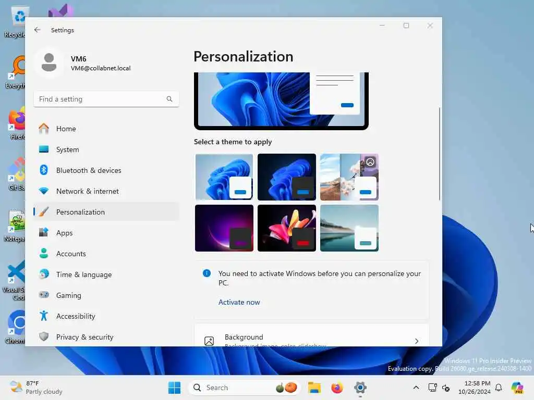This screenshot has height=400, width=534.
Task: Click the Accessibility figure icon
Action: coord(44,316)
